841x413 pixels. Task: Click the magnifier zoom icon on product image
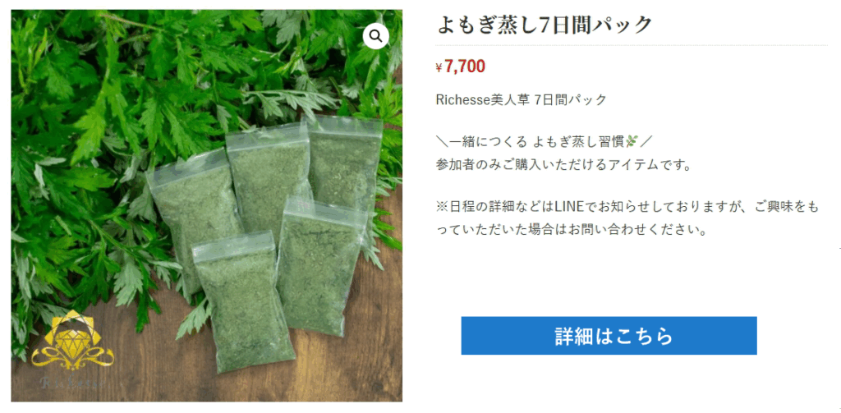point(375,36)
